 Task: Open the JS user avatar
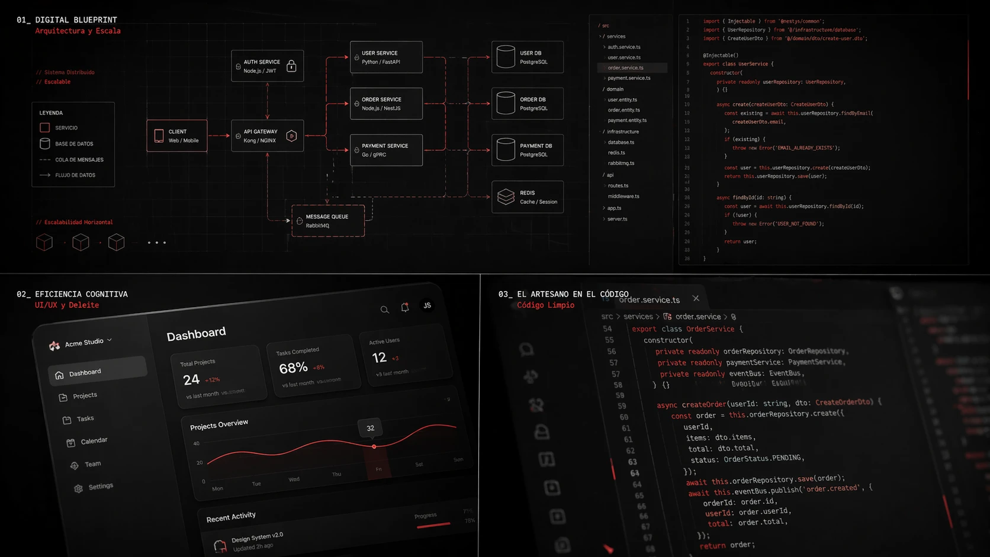tap(427, 304)
